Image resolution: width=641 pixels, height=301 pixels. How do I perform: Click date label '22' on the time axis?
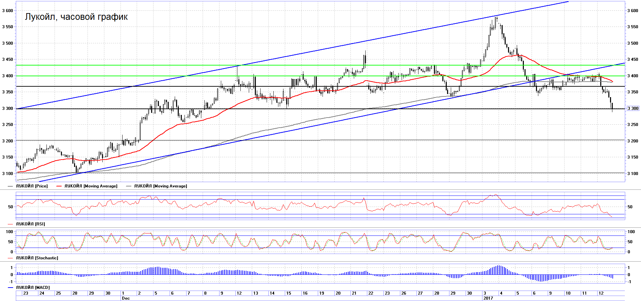click(371, 293)
